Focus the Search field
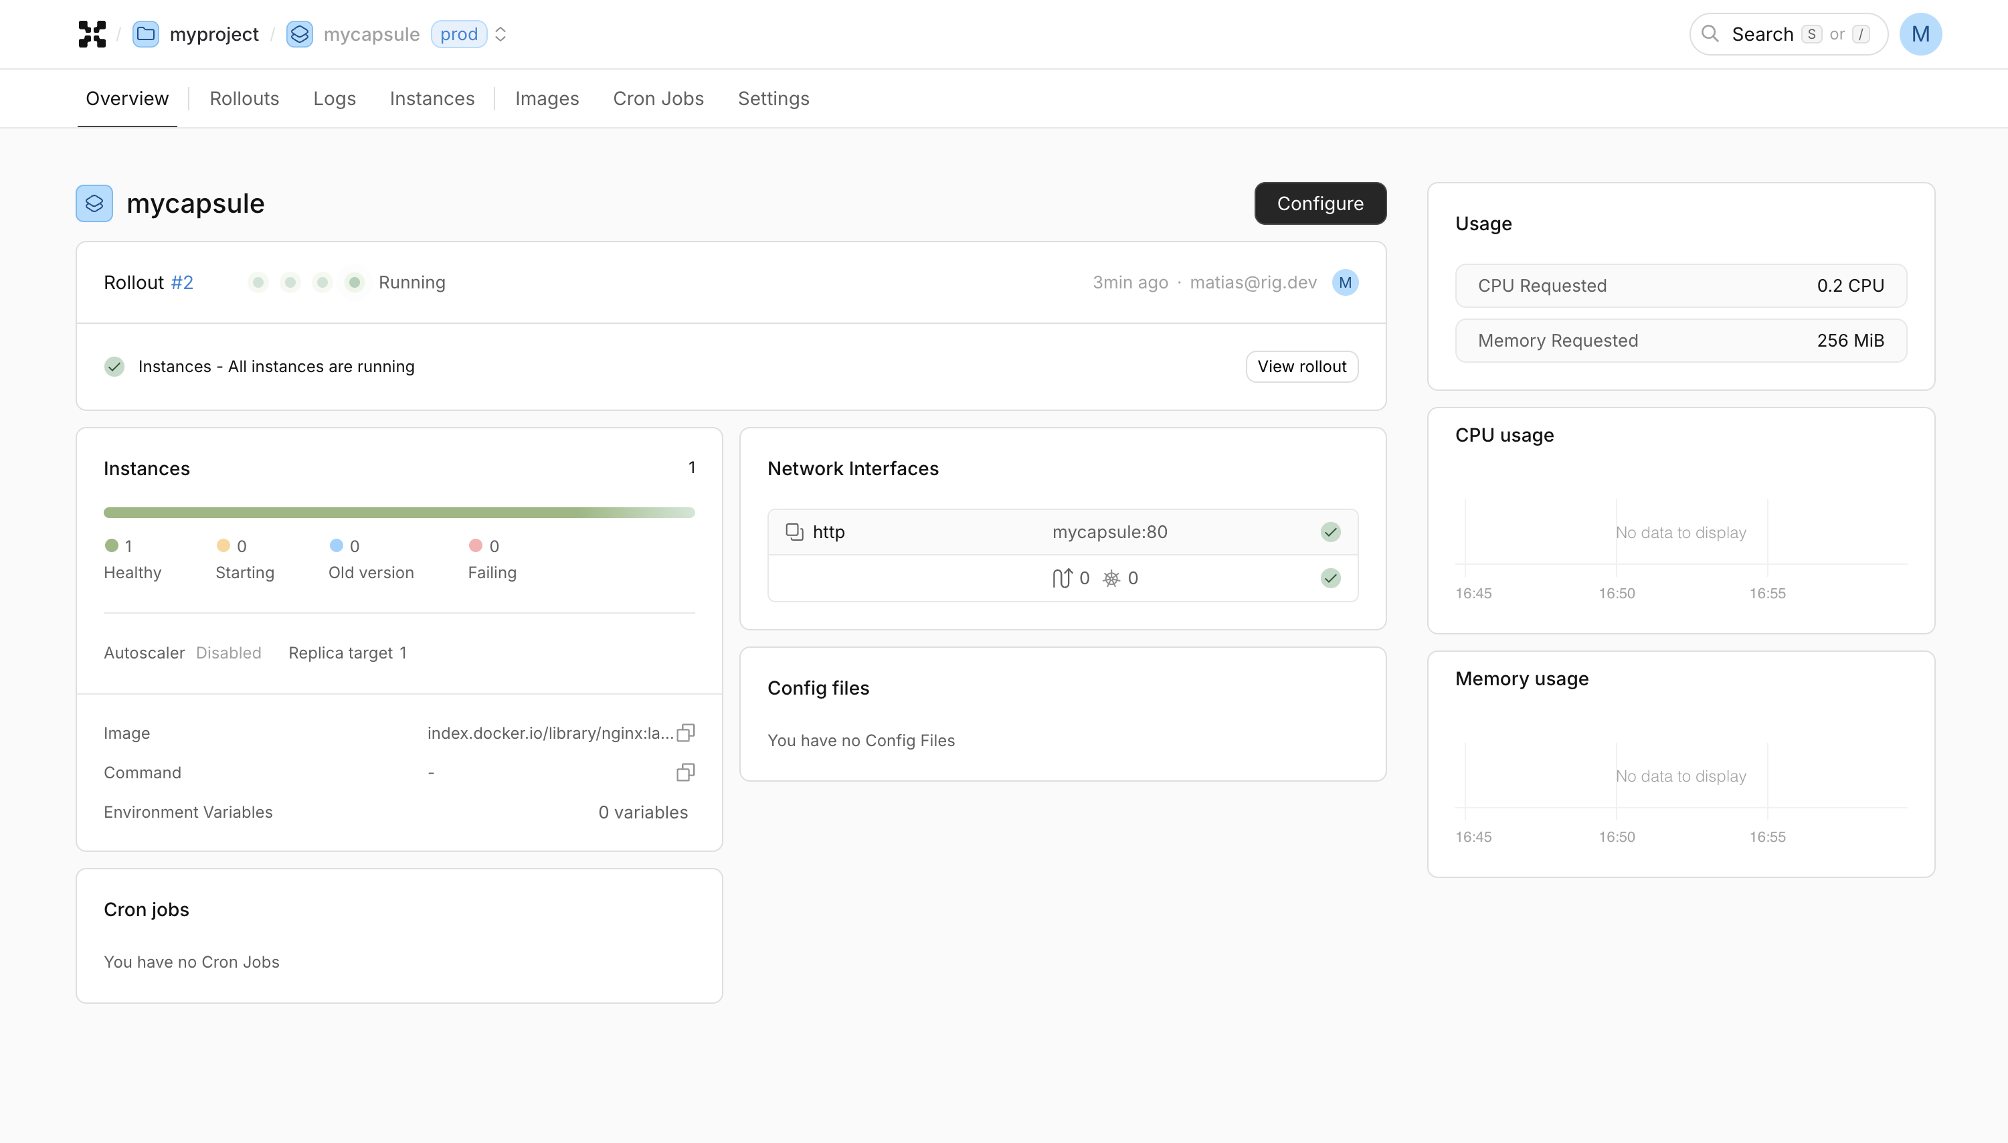This screenshot has height=1143, width=2008. [x=1789, y=33]
